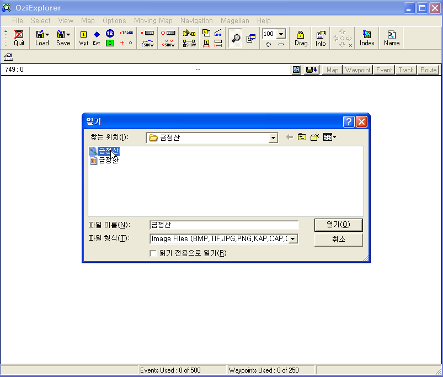Go up one folder level in dialog
Viewport: 443px width, 377px height.
(x=302, y=137)
